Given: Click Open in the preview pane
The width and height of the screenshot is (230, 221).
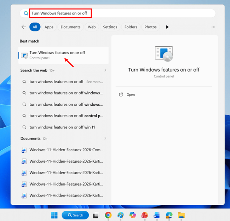Looking at the screenshot, I should coord(131,95).
